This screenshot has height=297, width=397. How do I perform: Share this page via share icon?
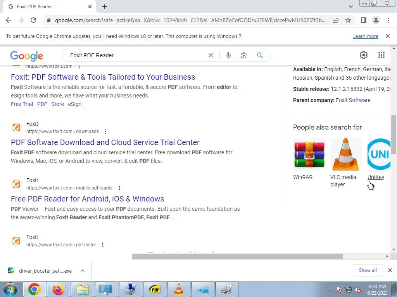click(x=336, y=20)
